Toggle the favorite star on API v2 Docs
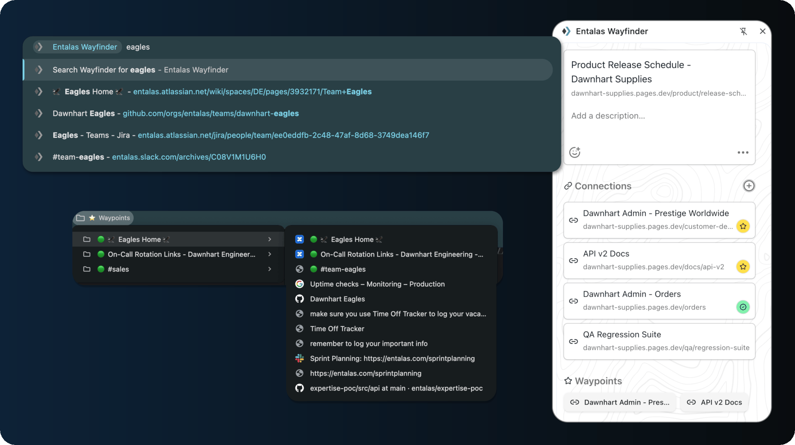Image resolution: width=795 pixels, height=445 pixels. click(x=743, y=267)
